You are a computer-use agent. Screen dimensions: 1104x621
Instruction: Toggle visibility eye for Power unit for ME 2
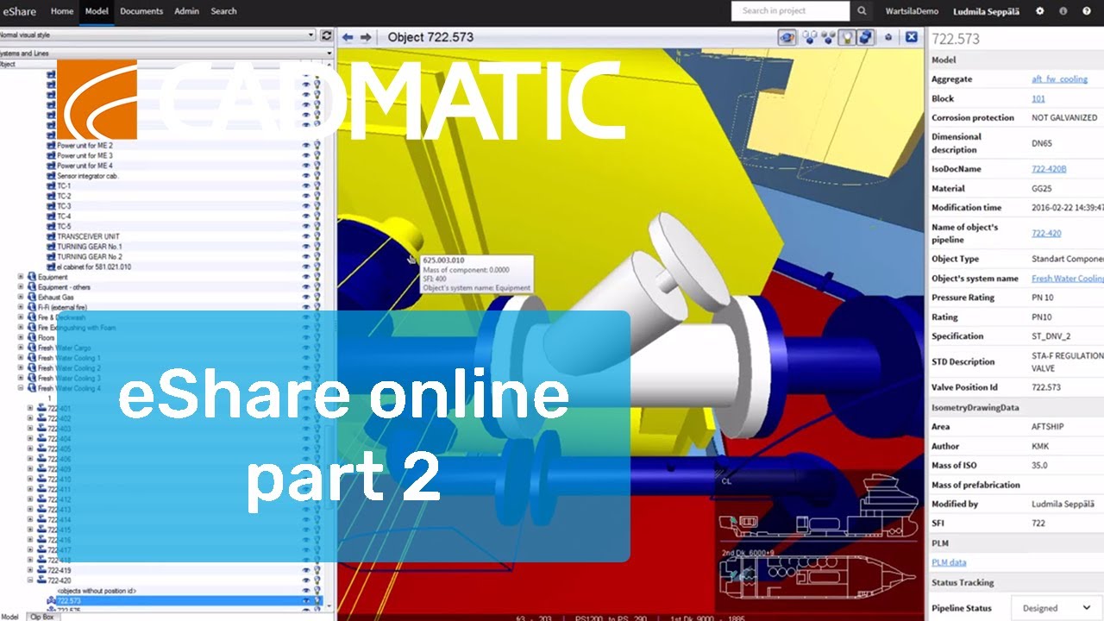[306, 146]
